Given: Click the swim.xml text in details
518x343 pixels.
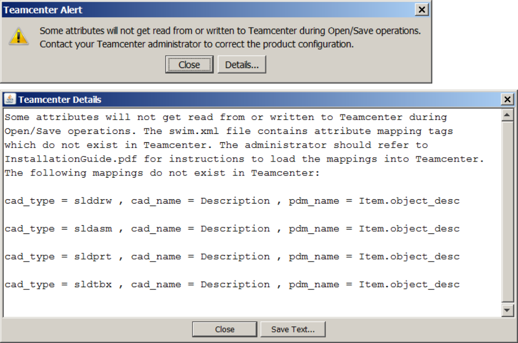Looking at the screenshot, I should point(194,131).
